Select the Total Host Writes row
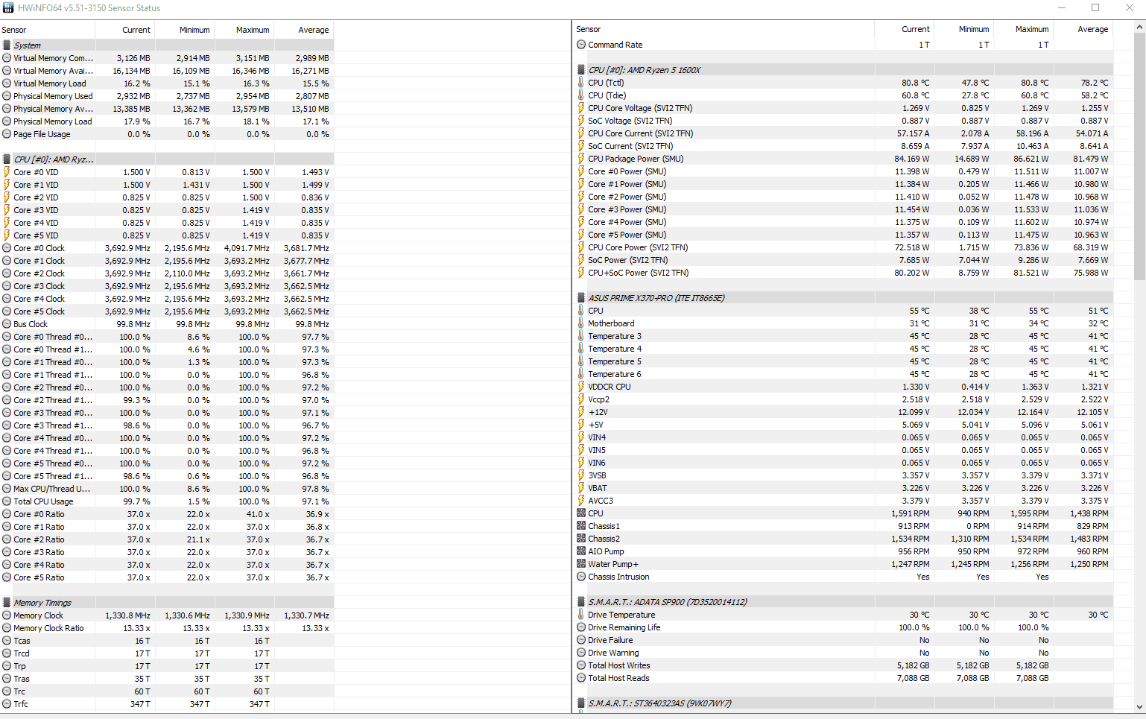This screenshot has height=719, width=1146. (x=843, y=665)
